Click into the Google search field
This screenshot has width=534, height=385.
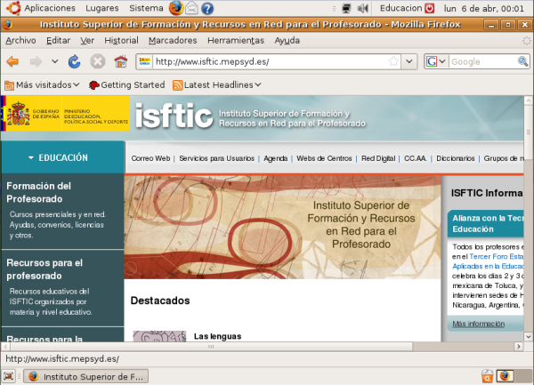coord(481,62)
